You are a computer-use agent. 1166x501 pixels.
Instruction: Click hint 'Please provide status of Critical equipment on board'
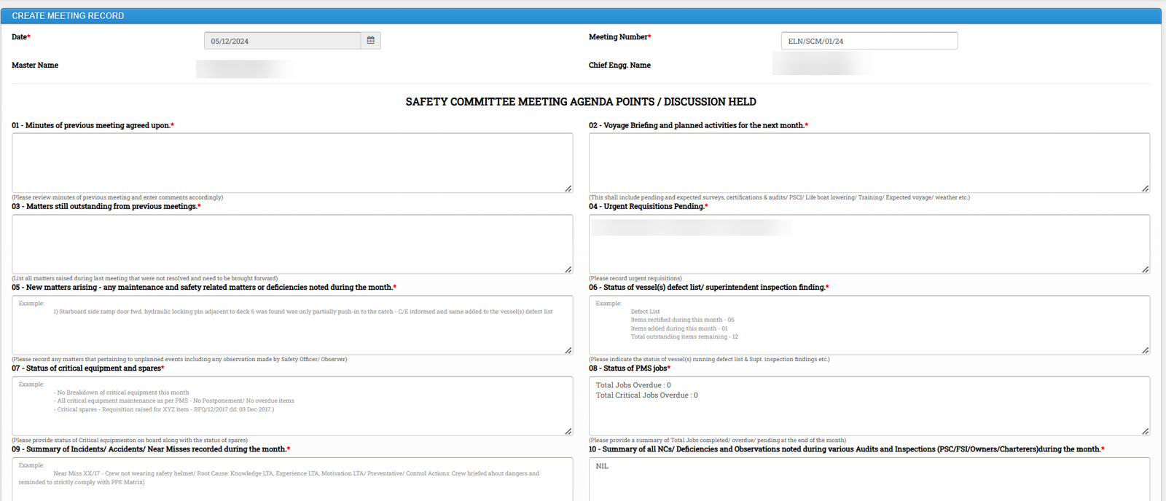tap(130, 440)
